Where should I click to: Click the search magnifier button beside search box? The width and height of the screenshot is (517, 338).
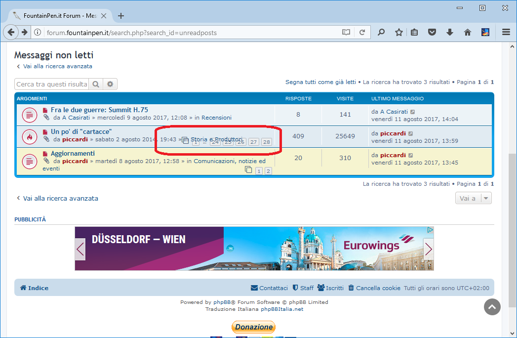96,84
